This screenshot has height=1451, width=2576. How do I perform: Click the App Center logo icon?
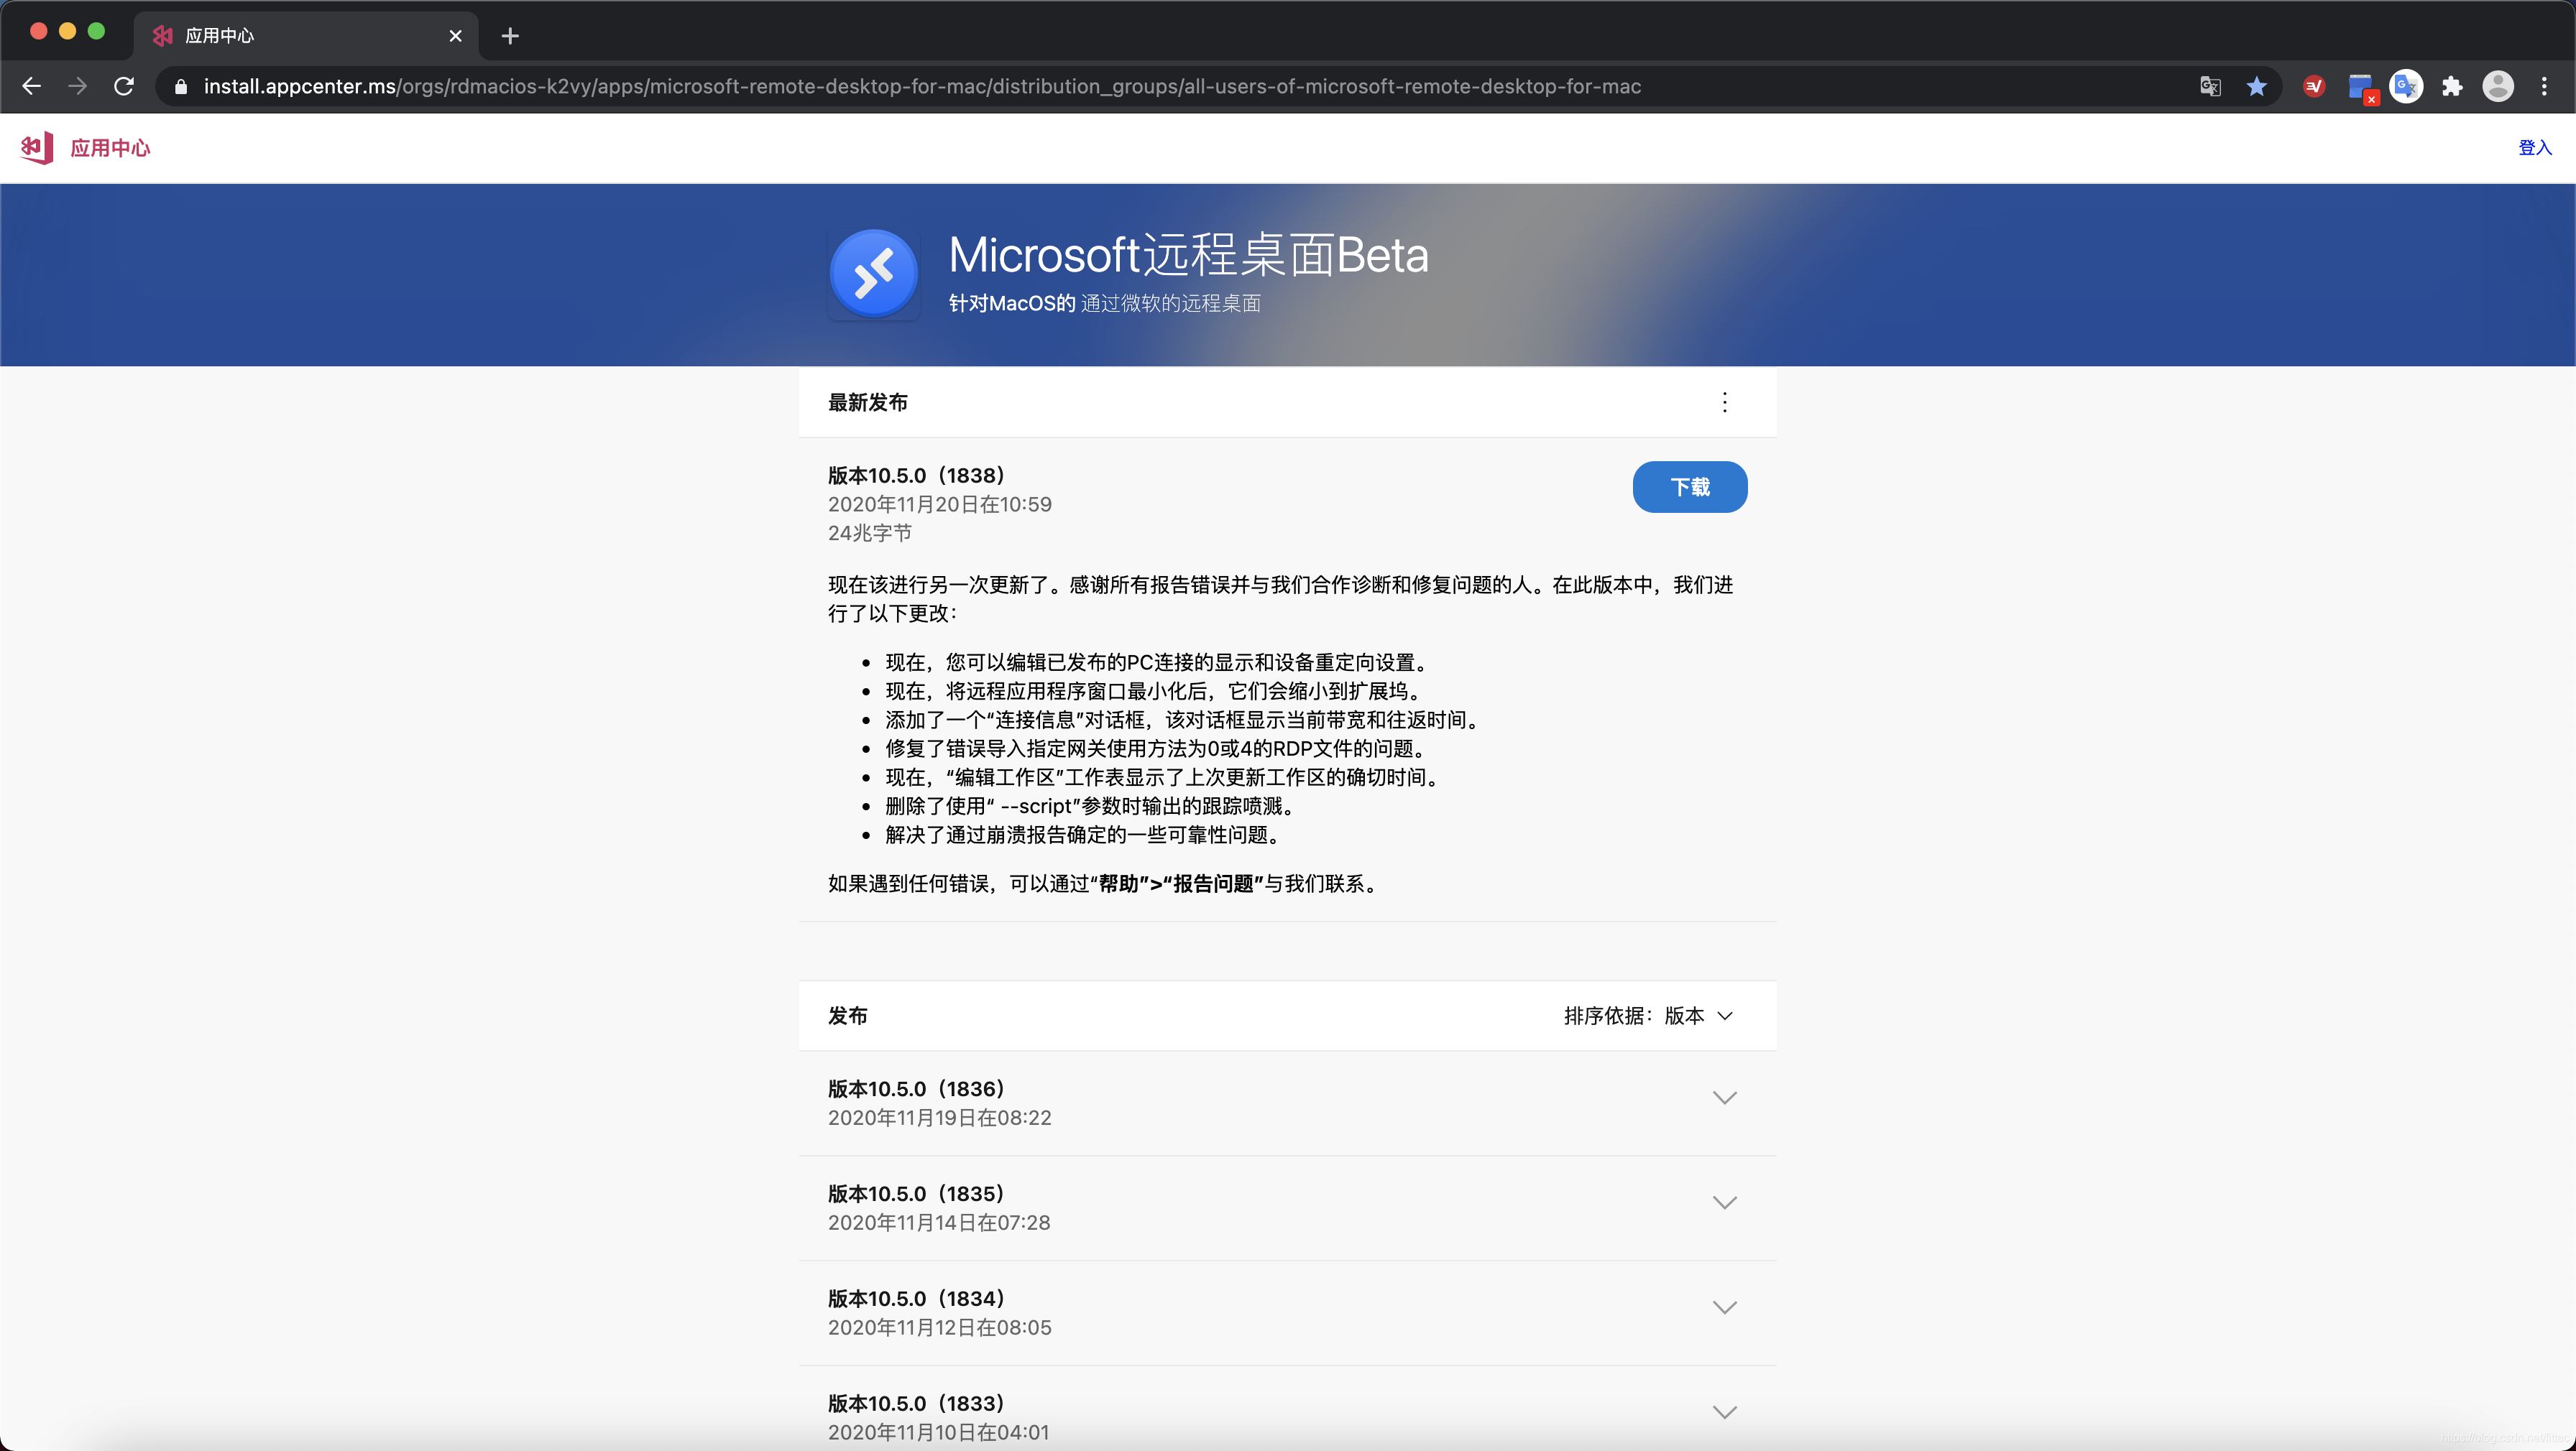37,148
